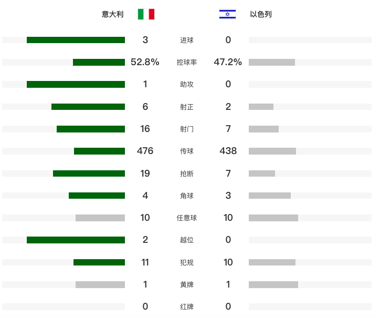
Task: Click the 红牌 stat label
Action: click(x=187, y=306)
